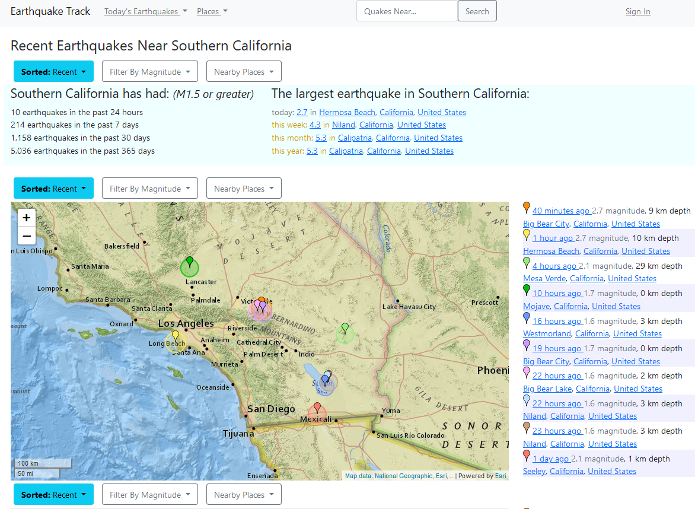Open this month's 5.3 magnitude link
The width and height of the screenshot is (695, 509).
321,138
